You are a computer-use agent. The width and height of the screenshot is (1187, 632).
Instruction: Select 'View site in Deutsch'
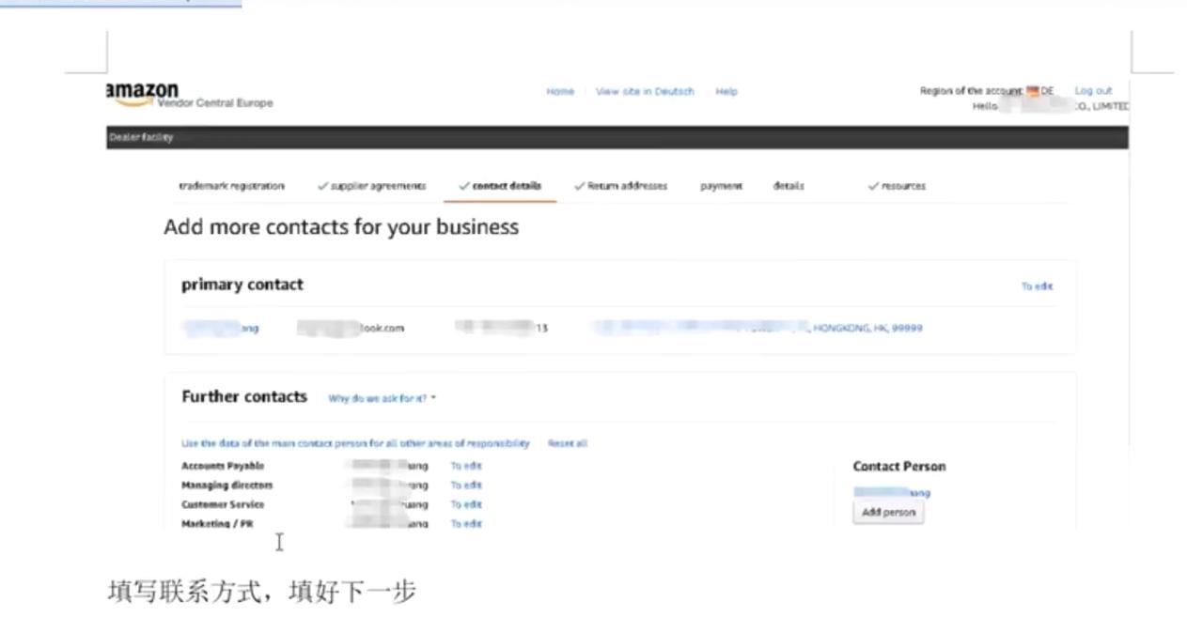coord(645,91)
